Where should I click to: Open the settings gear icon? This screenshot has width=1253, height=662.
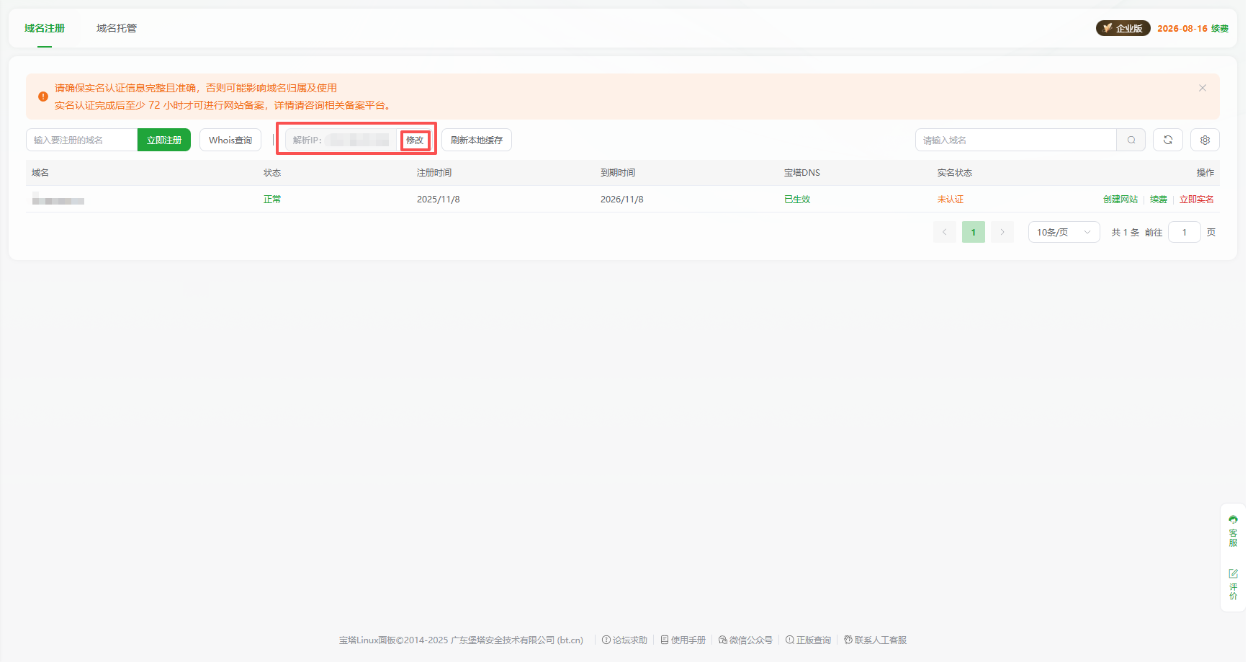pos(1204,140)
